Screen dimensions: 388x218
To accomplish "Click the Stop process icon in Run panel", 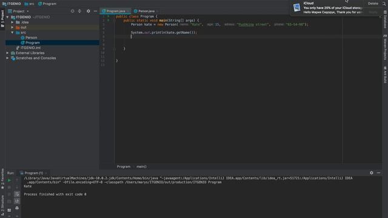I will click(9, 187).
